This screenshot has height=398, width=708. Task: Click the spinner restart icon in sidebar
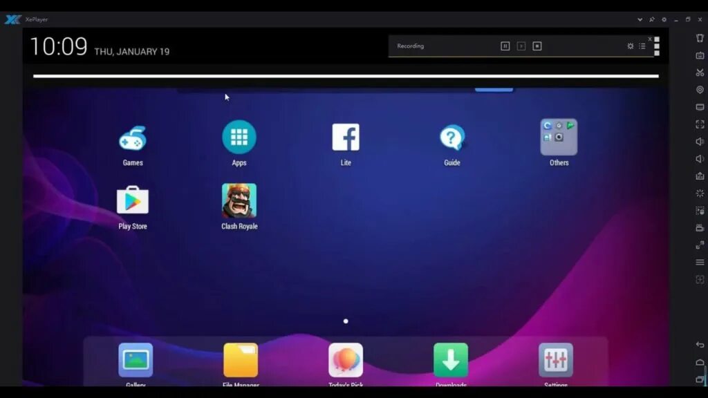click(700, 193)
